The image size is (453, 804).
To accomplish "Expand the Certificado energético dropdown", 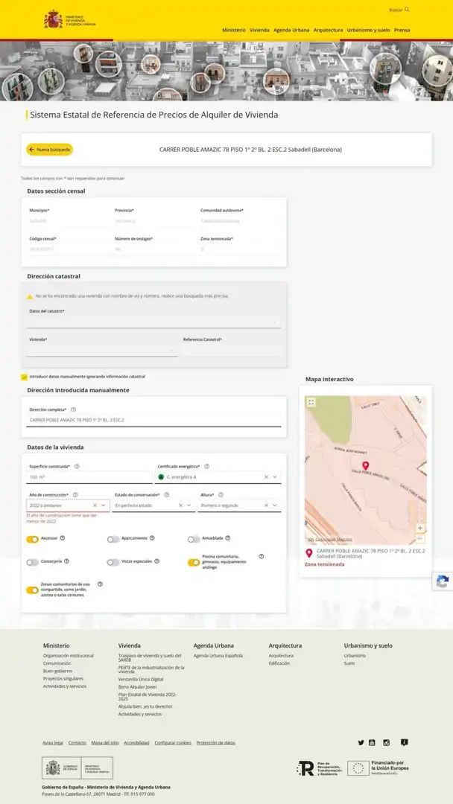I will click(x=275, y=477).
